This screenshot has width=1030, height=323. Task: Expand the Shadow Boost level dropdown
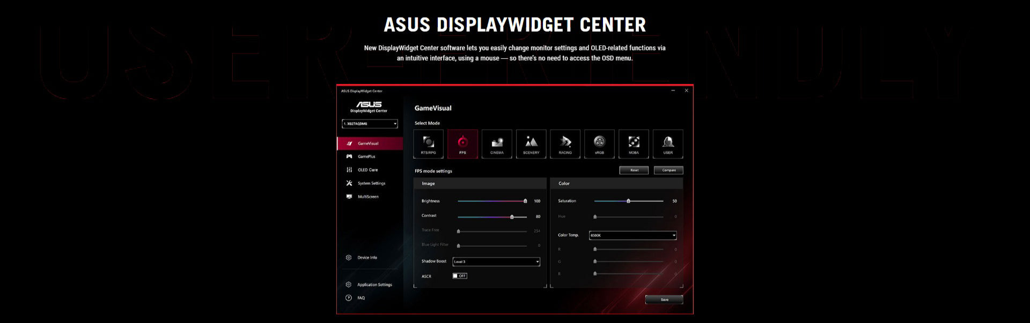(496, 262)
